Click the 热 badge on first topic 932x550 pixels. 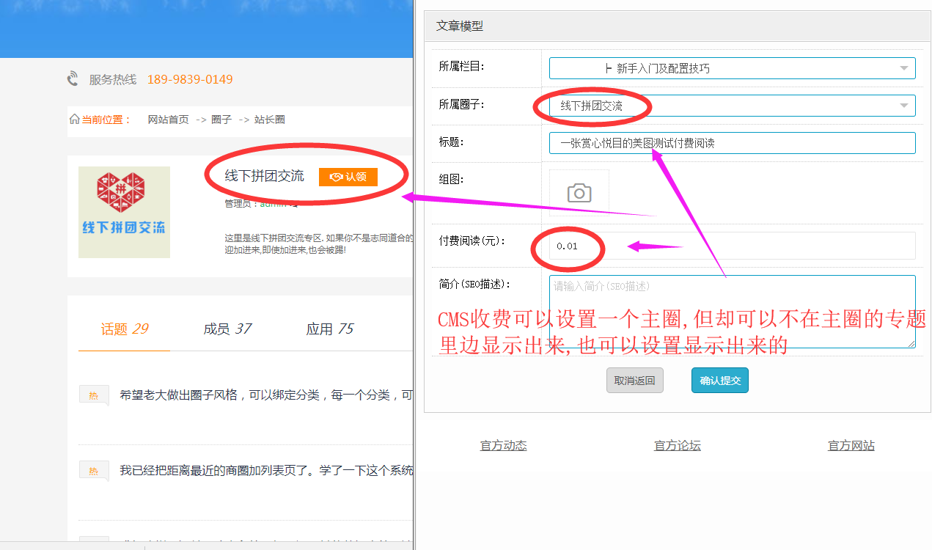(x=93, y=395)
